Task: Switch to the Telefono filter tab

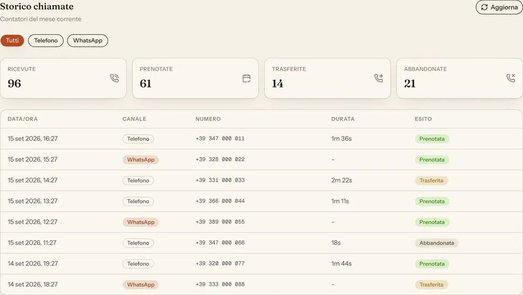Action: pyautogui.click(x=46, y=40)
